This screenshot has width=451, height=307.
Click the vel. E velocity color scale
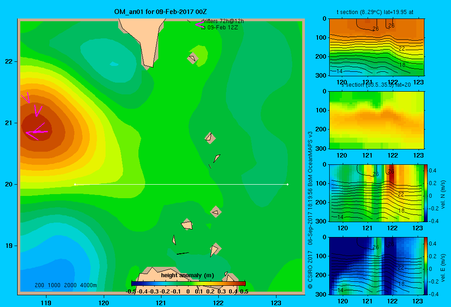pyautogui.click(x=426, y=266)
